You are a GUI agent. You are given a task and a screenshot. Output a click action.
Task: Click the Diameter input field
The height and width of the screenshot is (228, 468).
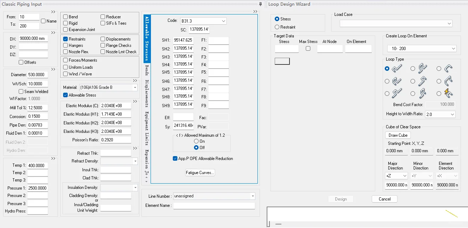[38, 75]
